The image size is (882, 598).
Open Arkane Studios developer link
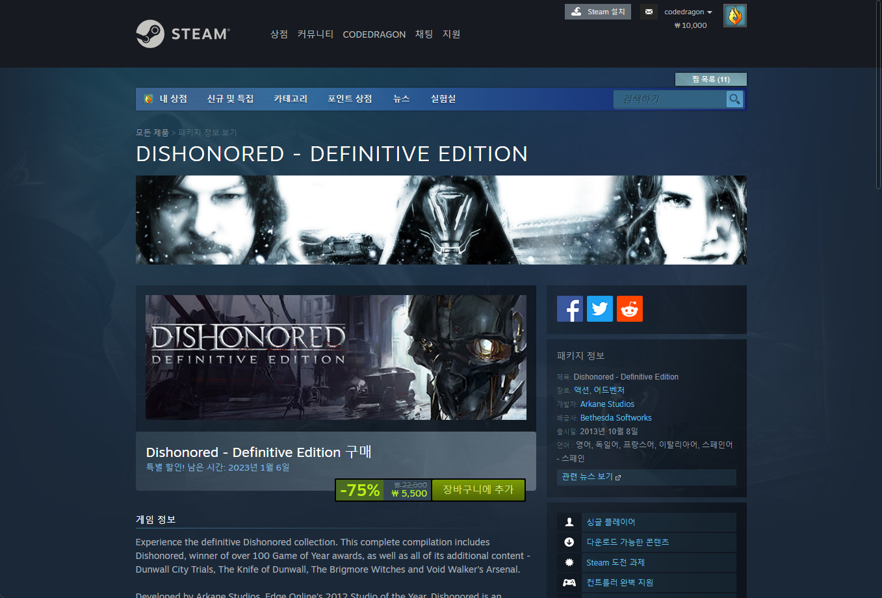(607, 404)
